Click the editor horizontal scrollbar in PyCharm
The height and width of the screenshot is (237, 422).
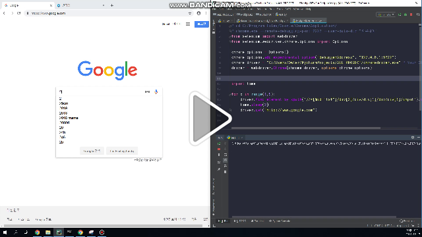(306, 128)
